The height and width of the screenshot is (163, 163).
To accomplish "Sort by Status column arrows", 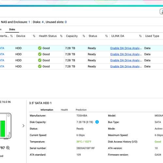I will coord(106,36).
